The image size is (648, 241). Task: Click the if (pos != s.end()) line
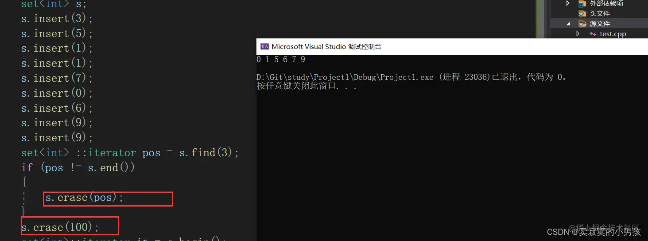tap(78, 168)
